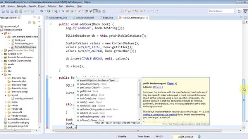Select setTitle(String title) proposal

coord(96,117)
